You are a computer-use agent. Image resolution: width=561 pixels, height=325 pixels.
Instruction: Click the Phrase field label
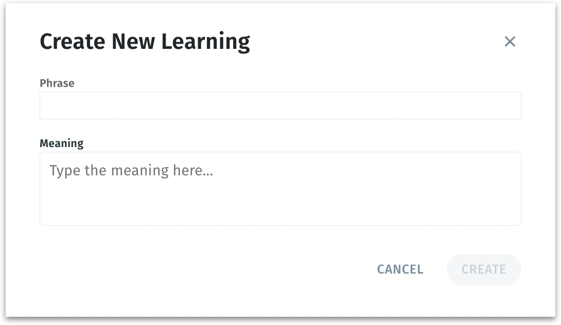point(57,83)
